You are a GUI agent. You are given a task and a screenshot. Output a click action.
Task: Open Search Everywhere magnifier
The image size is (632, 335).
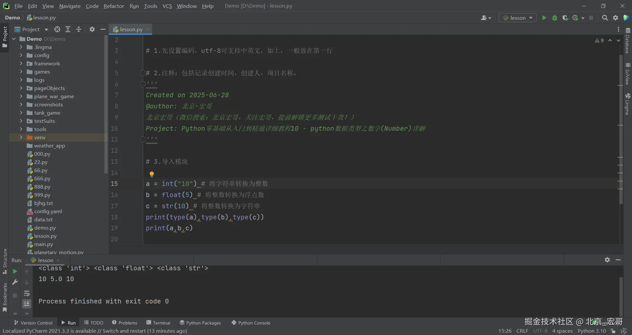pyautogui.click(x=605, y=18)
